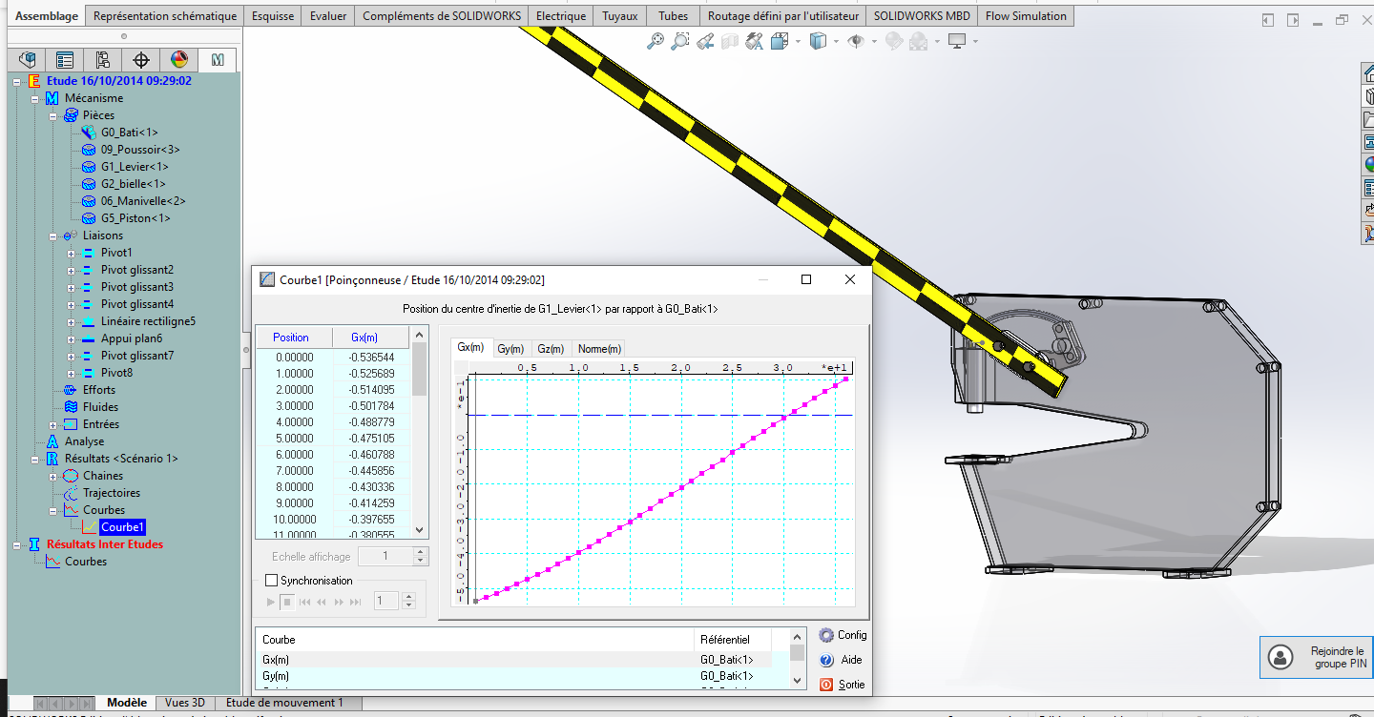Open Appearances sphere icon in task pane

(x=1367, y=164)
